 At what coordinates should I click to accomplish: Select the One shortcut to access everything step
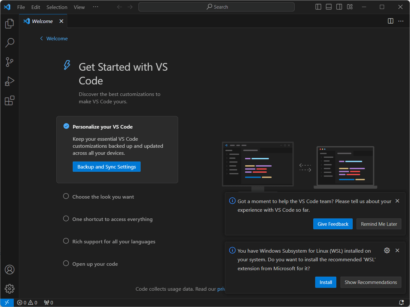112,219
